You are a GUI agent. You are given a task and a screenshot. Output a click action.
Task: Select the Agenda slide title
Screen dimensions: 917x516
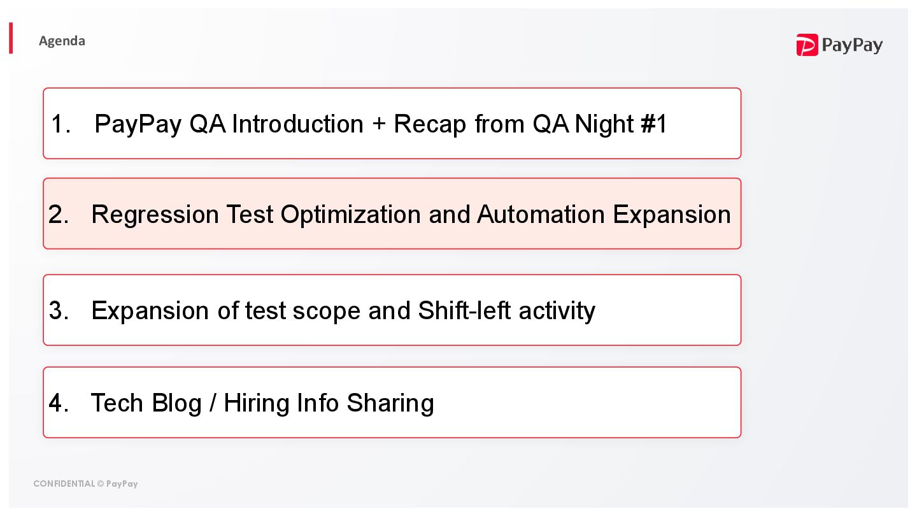62,41
